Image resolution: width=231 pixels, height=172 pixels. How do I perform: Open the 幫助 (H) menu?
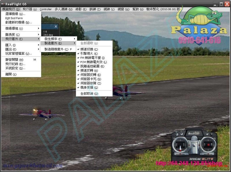(x=138, y=9)
